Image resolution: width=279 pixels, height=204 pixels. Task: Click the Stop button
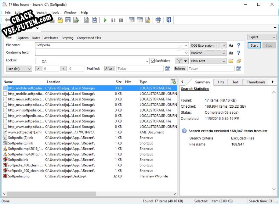coord(269,45)
